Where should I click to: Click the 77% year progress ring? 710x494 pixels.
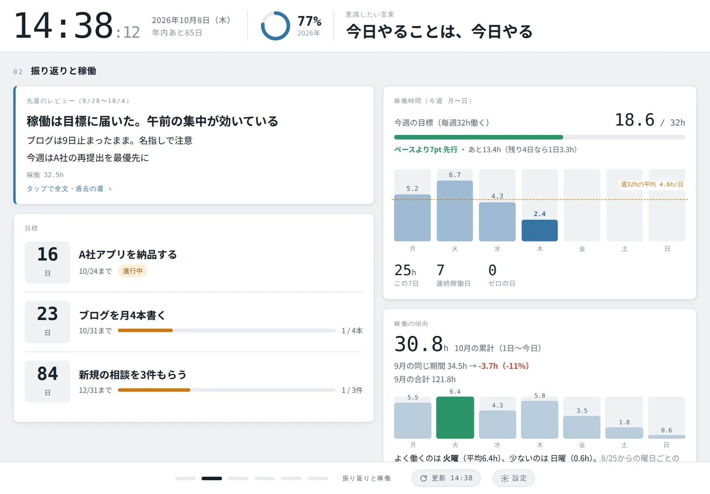(x=275, y=26)
